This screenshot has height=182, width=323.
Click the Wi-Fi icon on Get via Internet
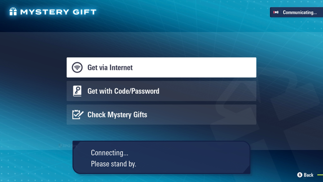pos(77,68)
